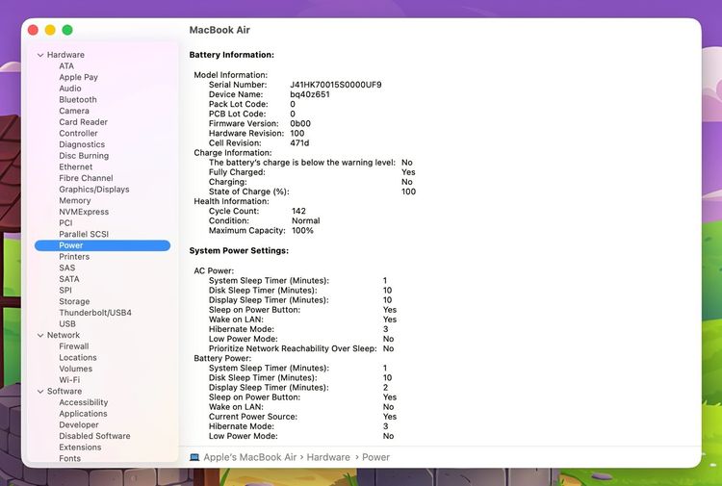Screen dimensions: 722x486
Task: Open Diagnostics entry
Action: click(x=82, y=144)
